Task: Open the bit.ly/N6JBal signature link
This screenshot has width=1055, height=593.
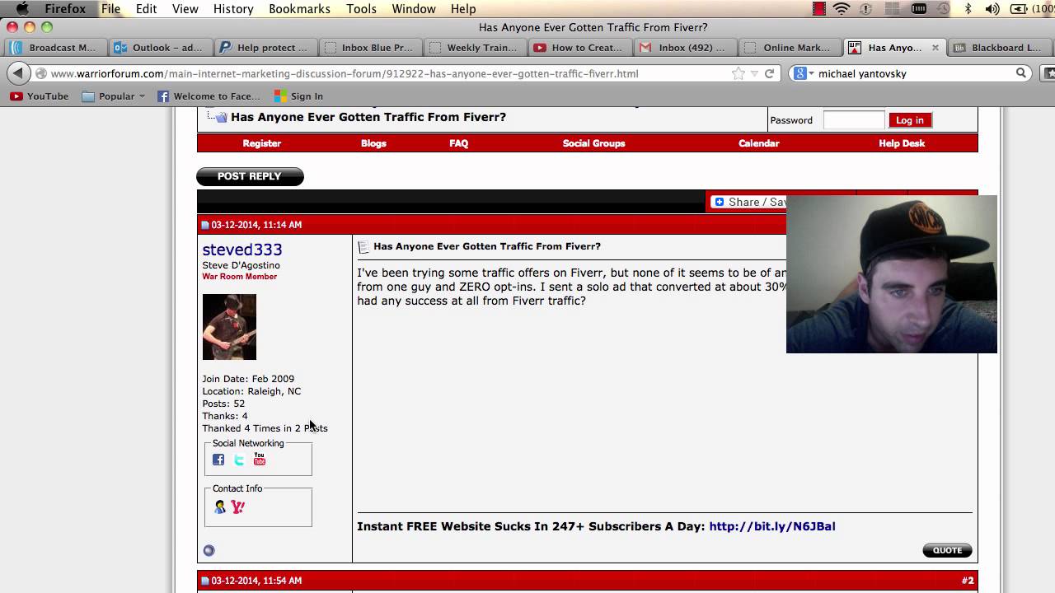Action: coord(772,526)
